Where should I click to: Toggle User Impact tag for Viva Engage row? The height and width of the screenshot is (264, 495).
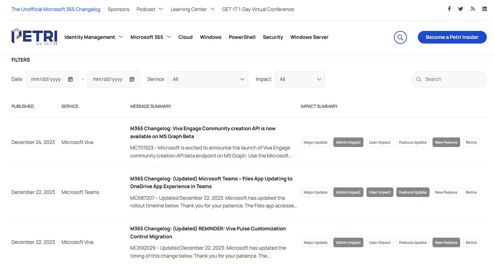pos(380,142)
